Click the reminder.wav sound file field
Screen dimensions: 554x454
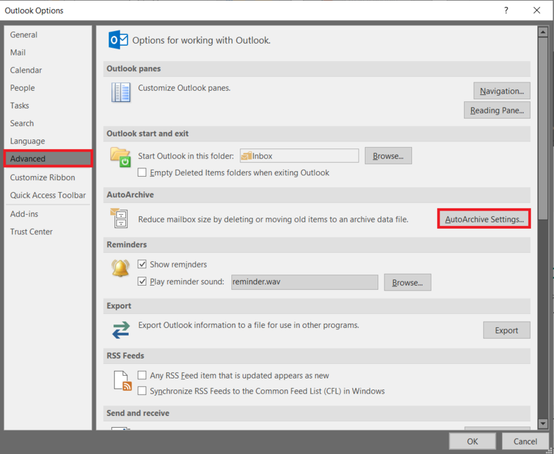tap(304, 282)
